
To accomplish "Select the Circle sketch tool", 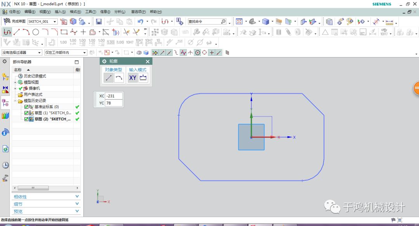I will tap(36, 32).
